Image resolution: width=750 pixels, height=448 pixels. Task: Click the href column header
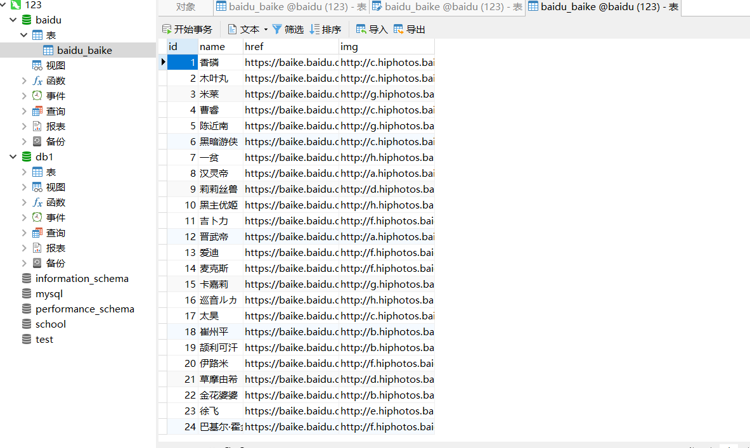290,46
